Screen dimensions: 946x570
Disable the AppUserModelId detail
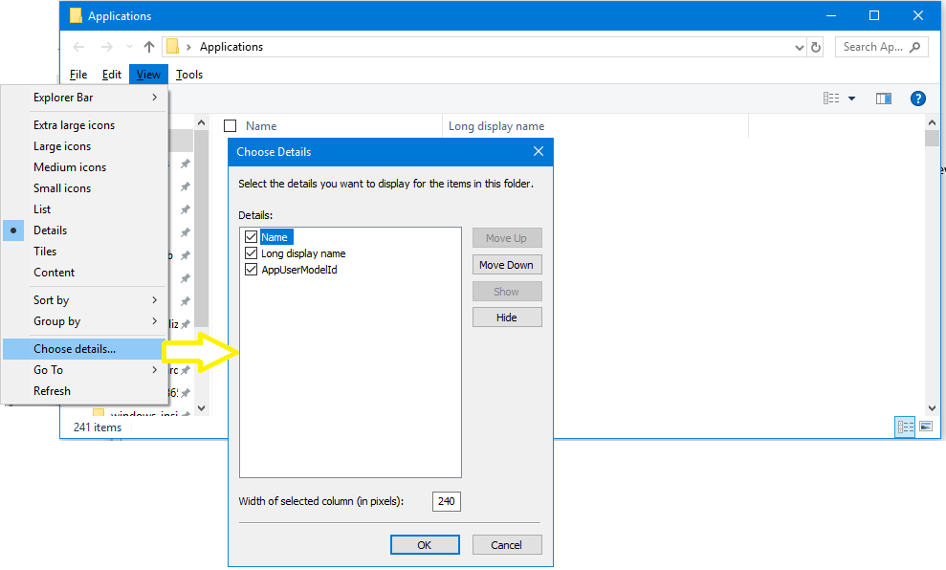(251, 272)
